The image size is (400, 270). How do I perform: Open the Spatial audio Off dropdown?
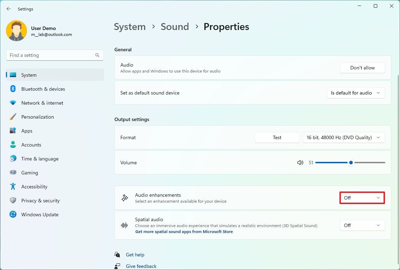click(362, 225)
